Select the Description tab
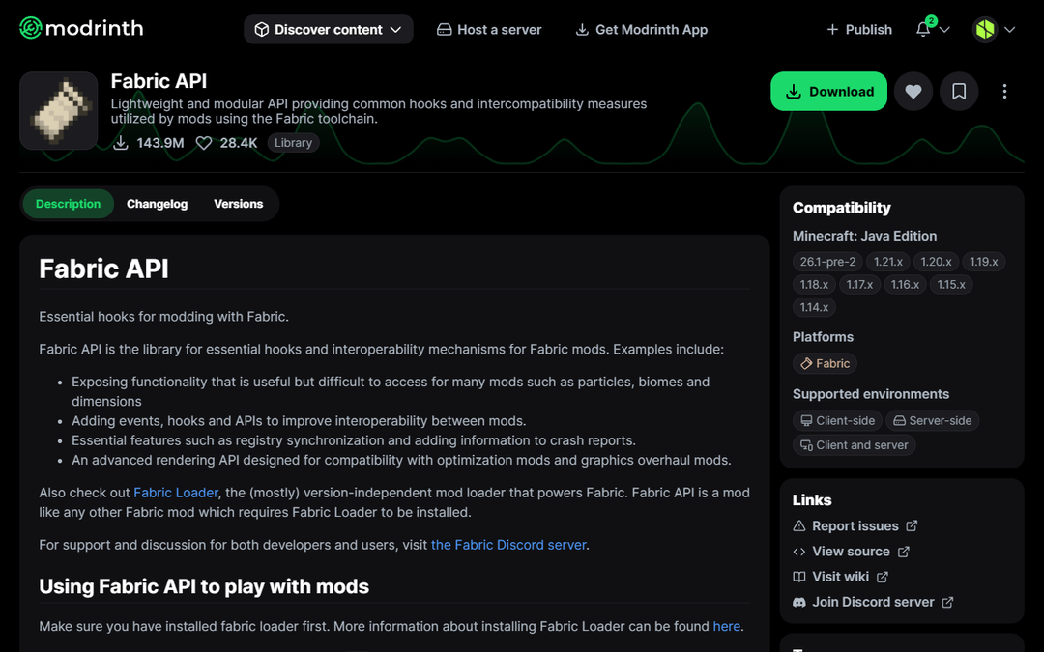Viewport: 1044px width, 652px height. click(x=68, y=204)
